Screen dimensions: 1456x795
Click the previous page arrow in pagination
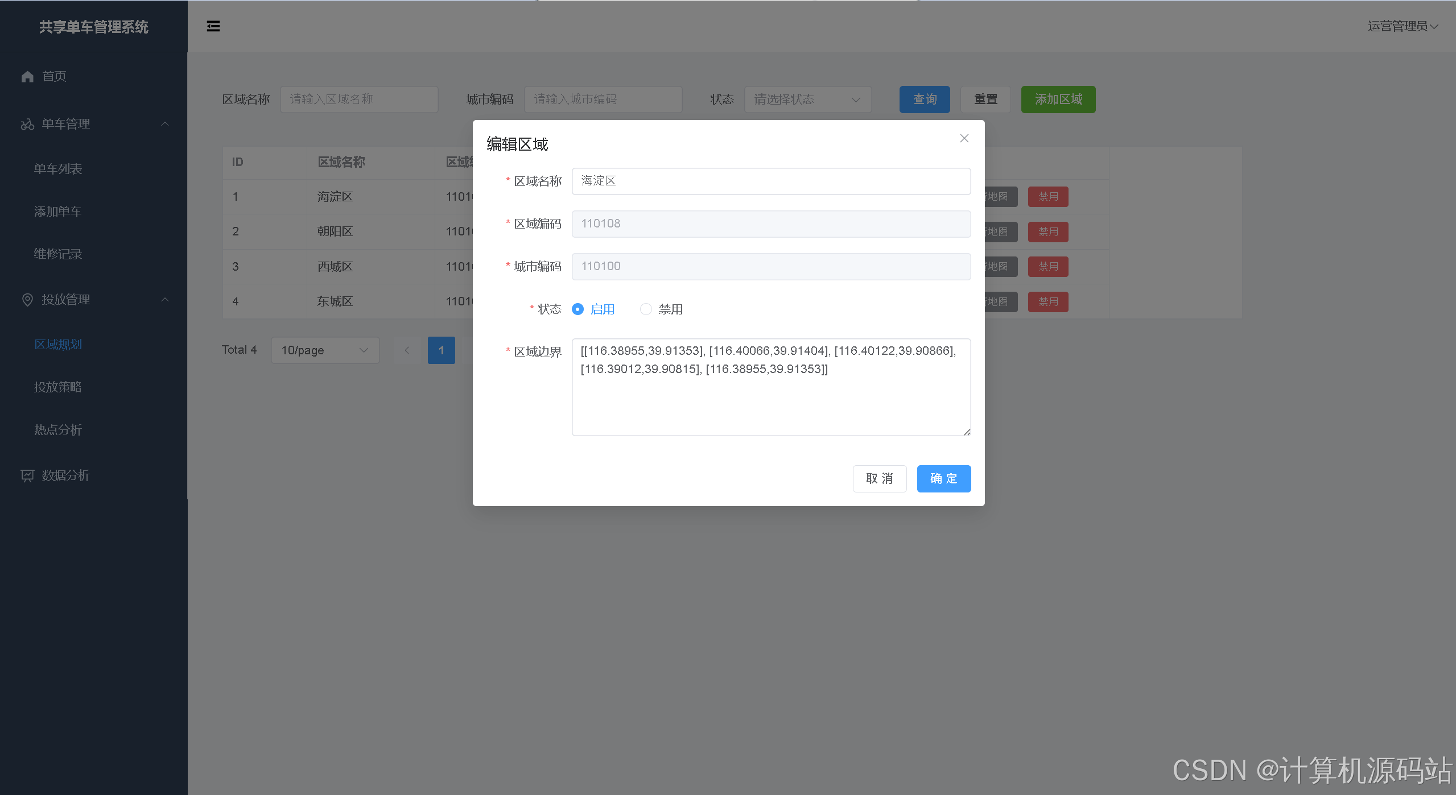tap(407, 350)
